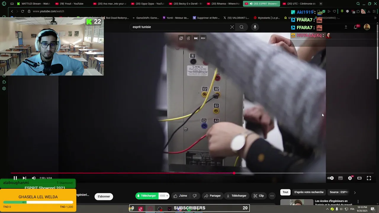Create a Clip with scissors button
The width and height of the screenshot is (379, 213).
(x=258, y=196)
